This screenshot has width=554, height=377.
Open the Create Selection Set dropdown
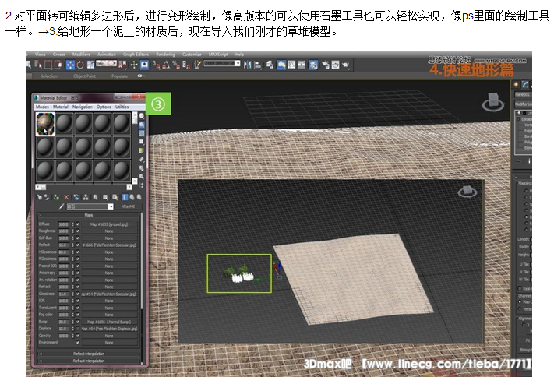(238, 63)
